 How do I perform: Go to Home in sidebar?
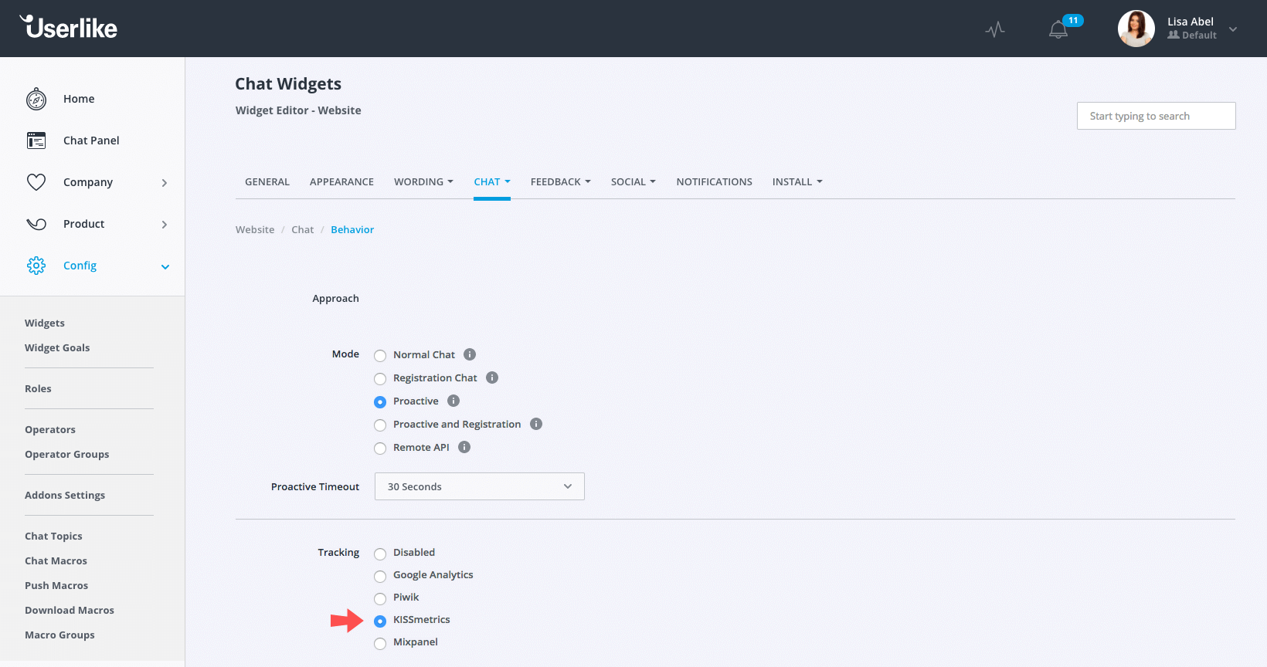coord(79,99)
